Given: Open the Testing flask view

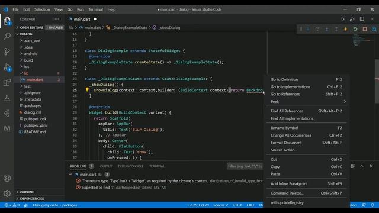Looking at the screenshot, I should pos(7,98).
